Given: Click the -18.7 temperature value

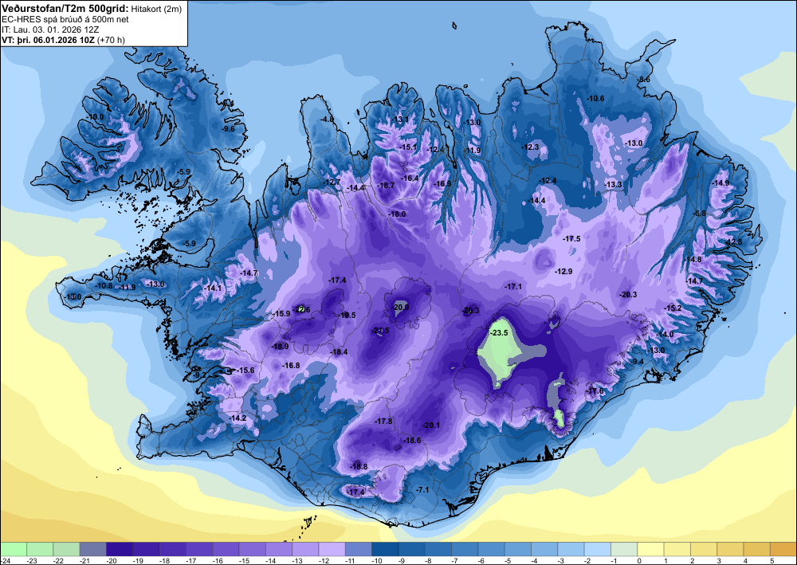Looking at the screenshot, I should [386, 186].
